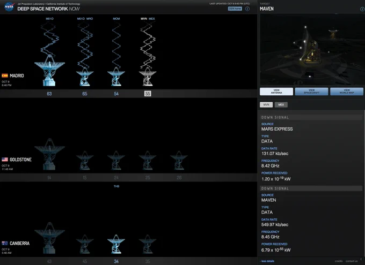Open info icon in MAVEN target panel
This screenshot has width=365, height=265.
tap(362, 9)
